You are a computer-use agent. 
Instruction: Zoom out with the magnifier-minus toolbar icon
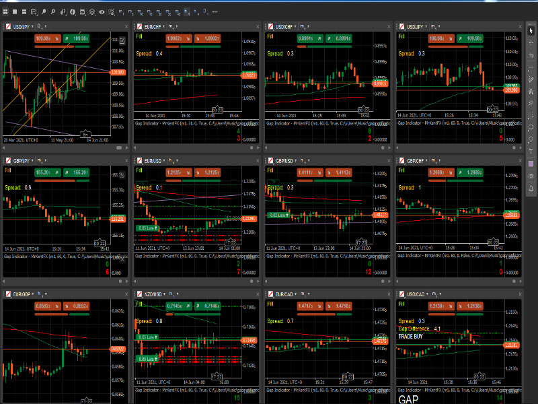52,11
